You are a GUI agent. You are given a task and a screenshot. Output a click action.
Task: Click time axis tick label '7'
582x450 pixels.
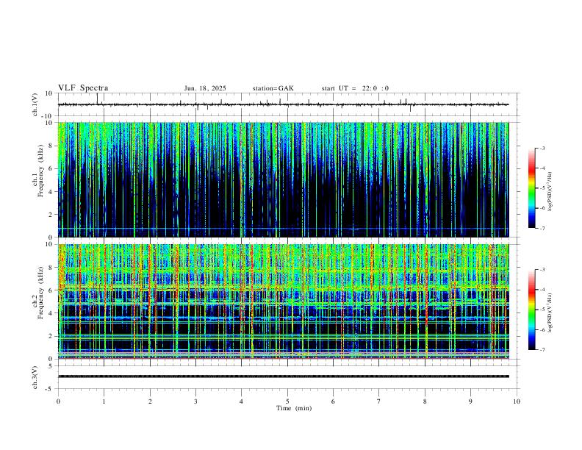pyautogui.click(x=379, y=401)
